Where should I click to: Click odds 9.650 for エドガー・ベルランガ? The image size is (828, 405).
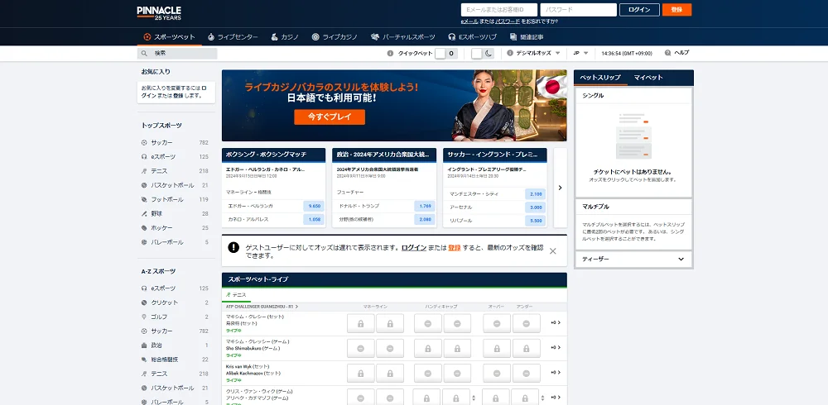click(314, 206)
